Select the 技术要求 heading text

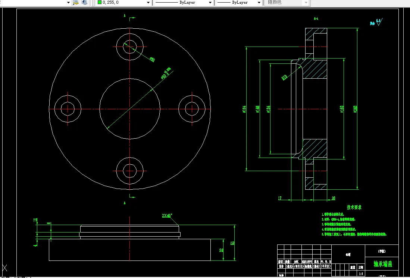pos(354,208)
